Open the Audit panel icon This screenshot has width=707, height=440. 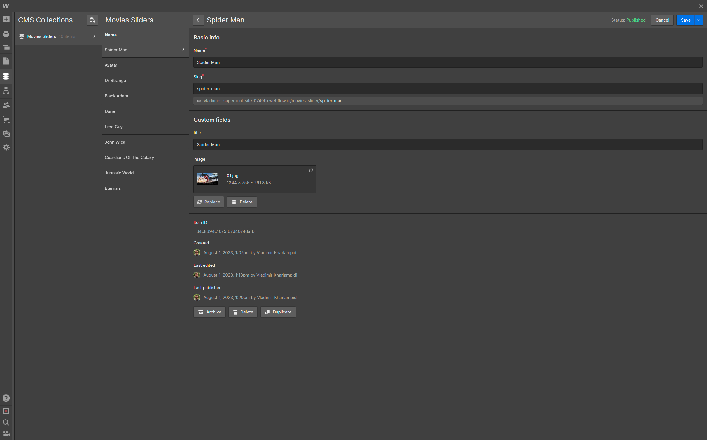(6, 411)
